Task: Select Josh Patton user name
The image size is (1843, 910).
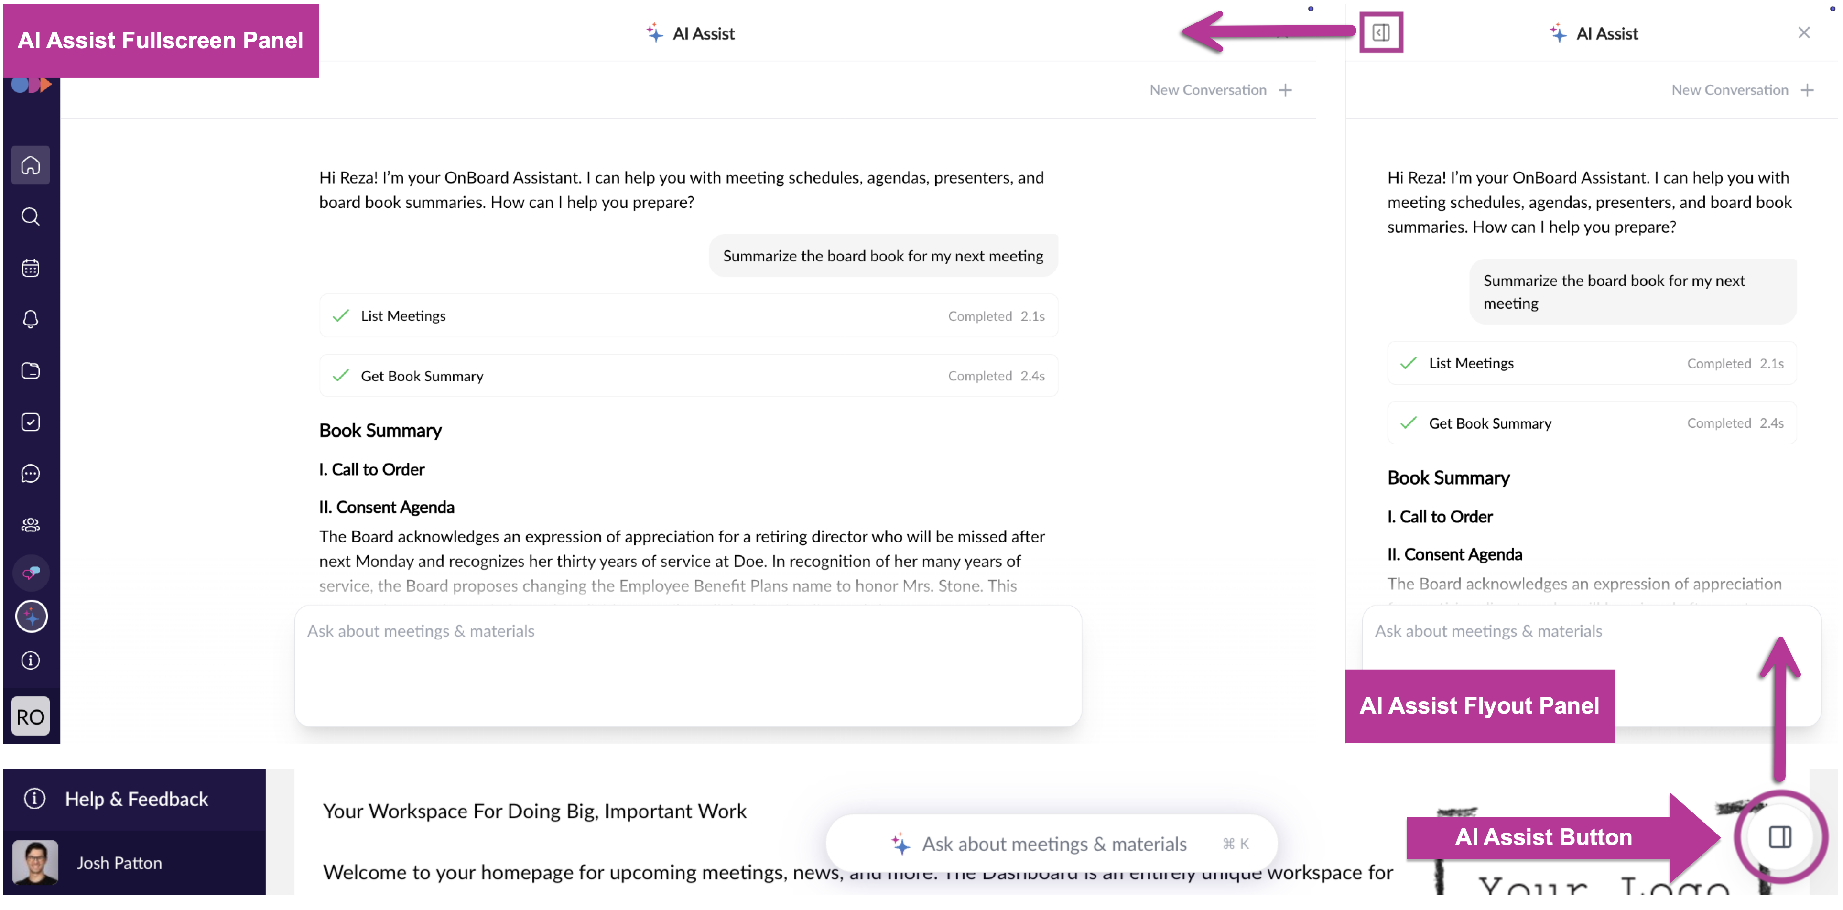Action: coord(119,864)
